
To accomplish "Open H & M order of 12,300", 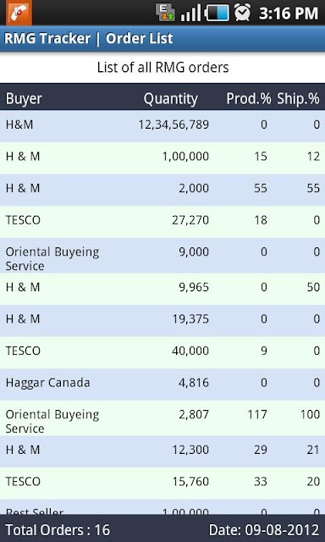I will click(x=162, y=451).
